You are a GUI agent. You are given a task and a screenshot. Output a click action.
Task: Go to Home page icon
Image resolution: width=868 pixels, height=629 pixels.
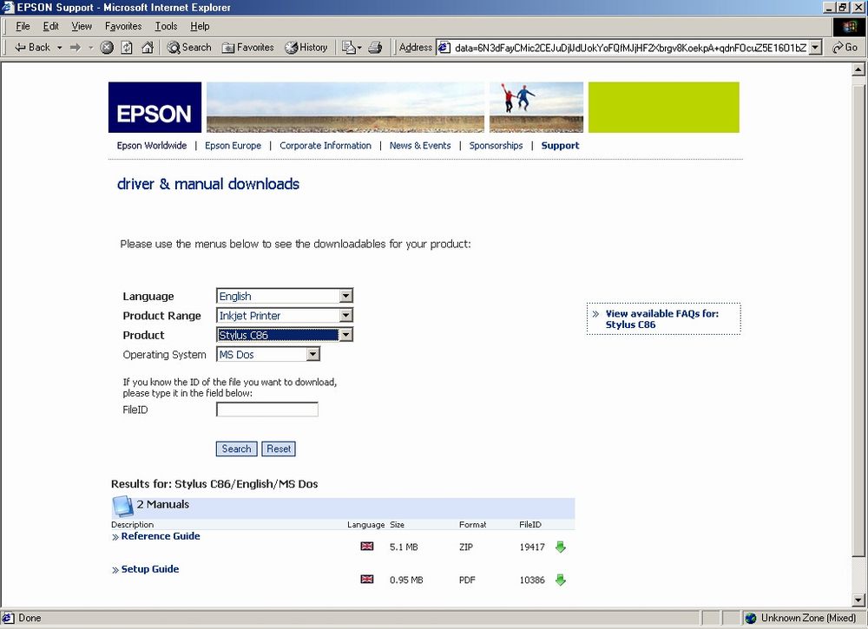point(148,48)
